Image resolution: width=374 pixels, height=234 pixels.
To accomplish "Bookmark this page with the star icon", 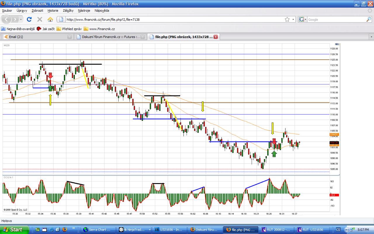I will click(287, 20).
